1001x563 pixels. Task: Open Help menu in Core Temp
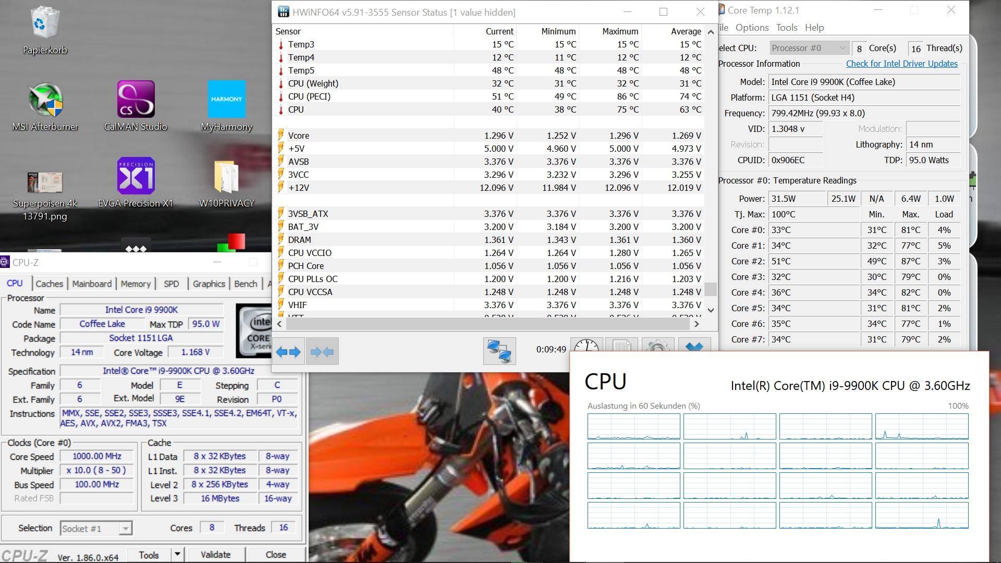tap(814, 28)
